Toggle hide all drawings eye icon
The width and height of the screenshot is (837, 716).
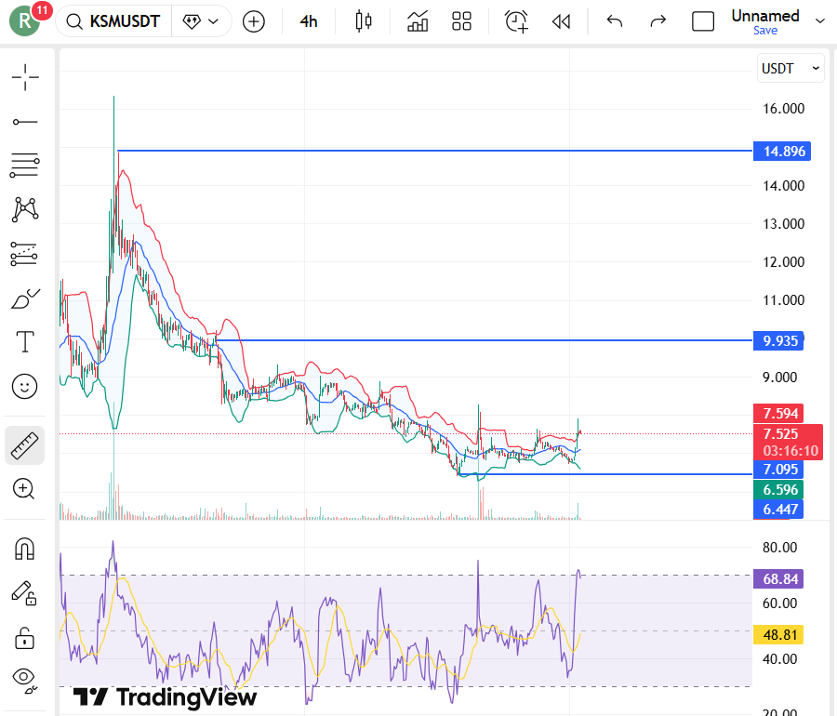point(25,679)
